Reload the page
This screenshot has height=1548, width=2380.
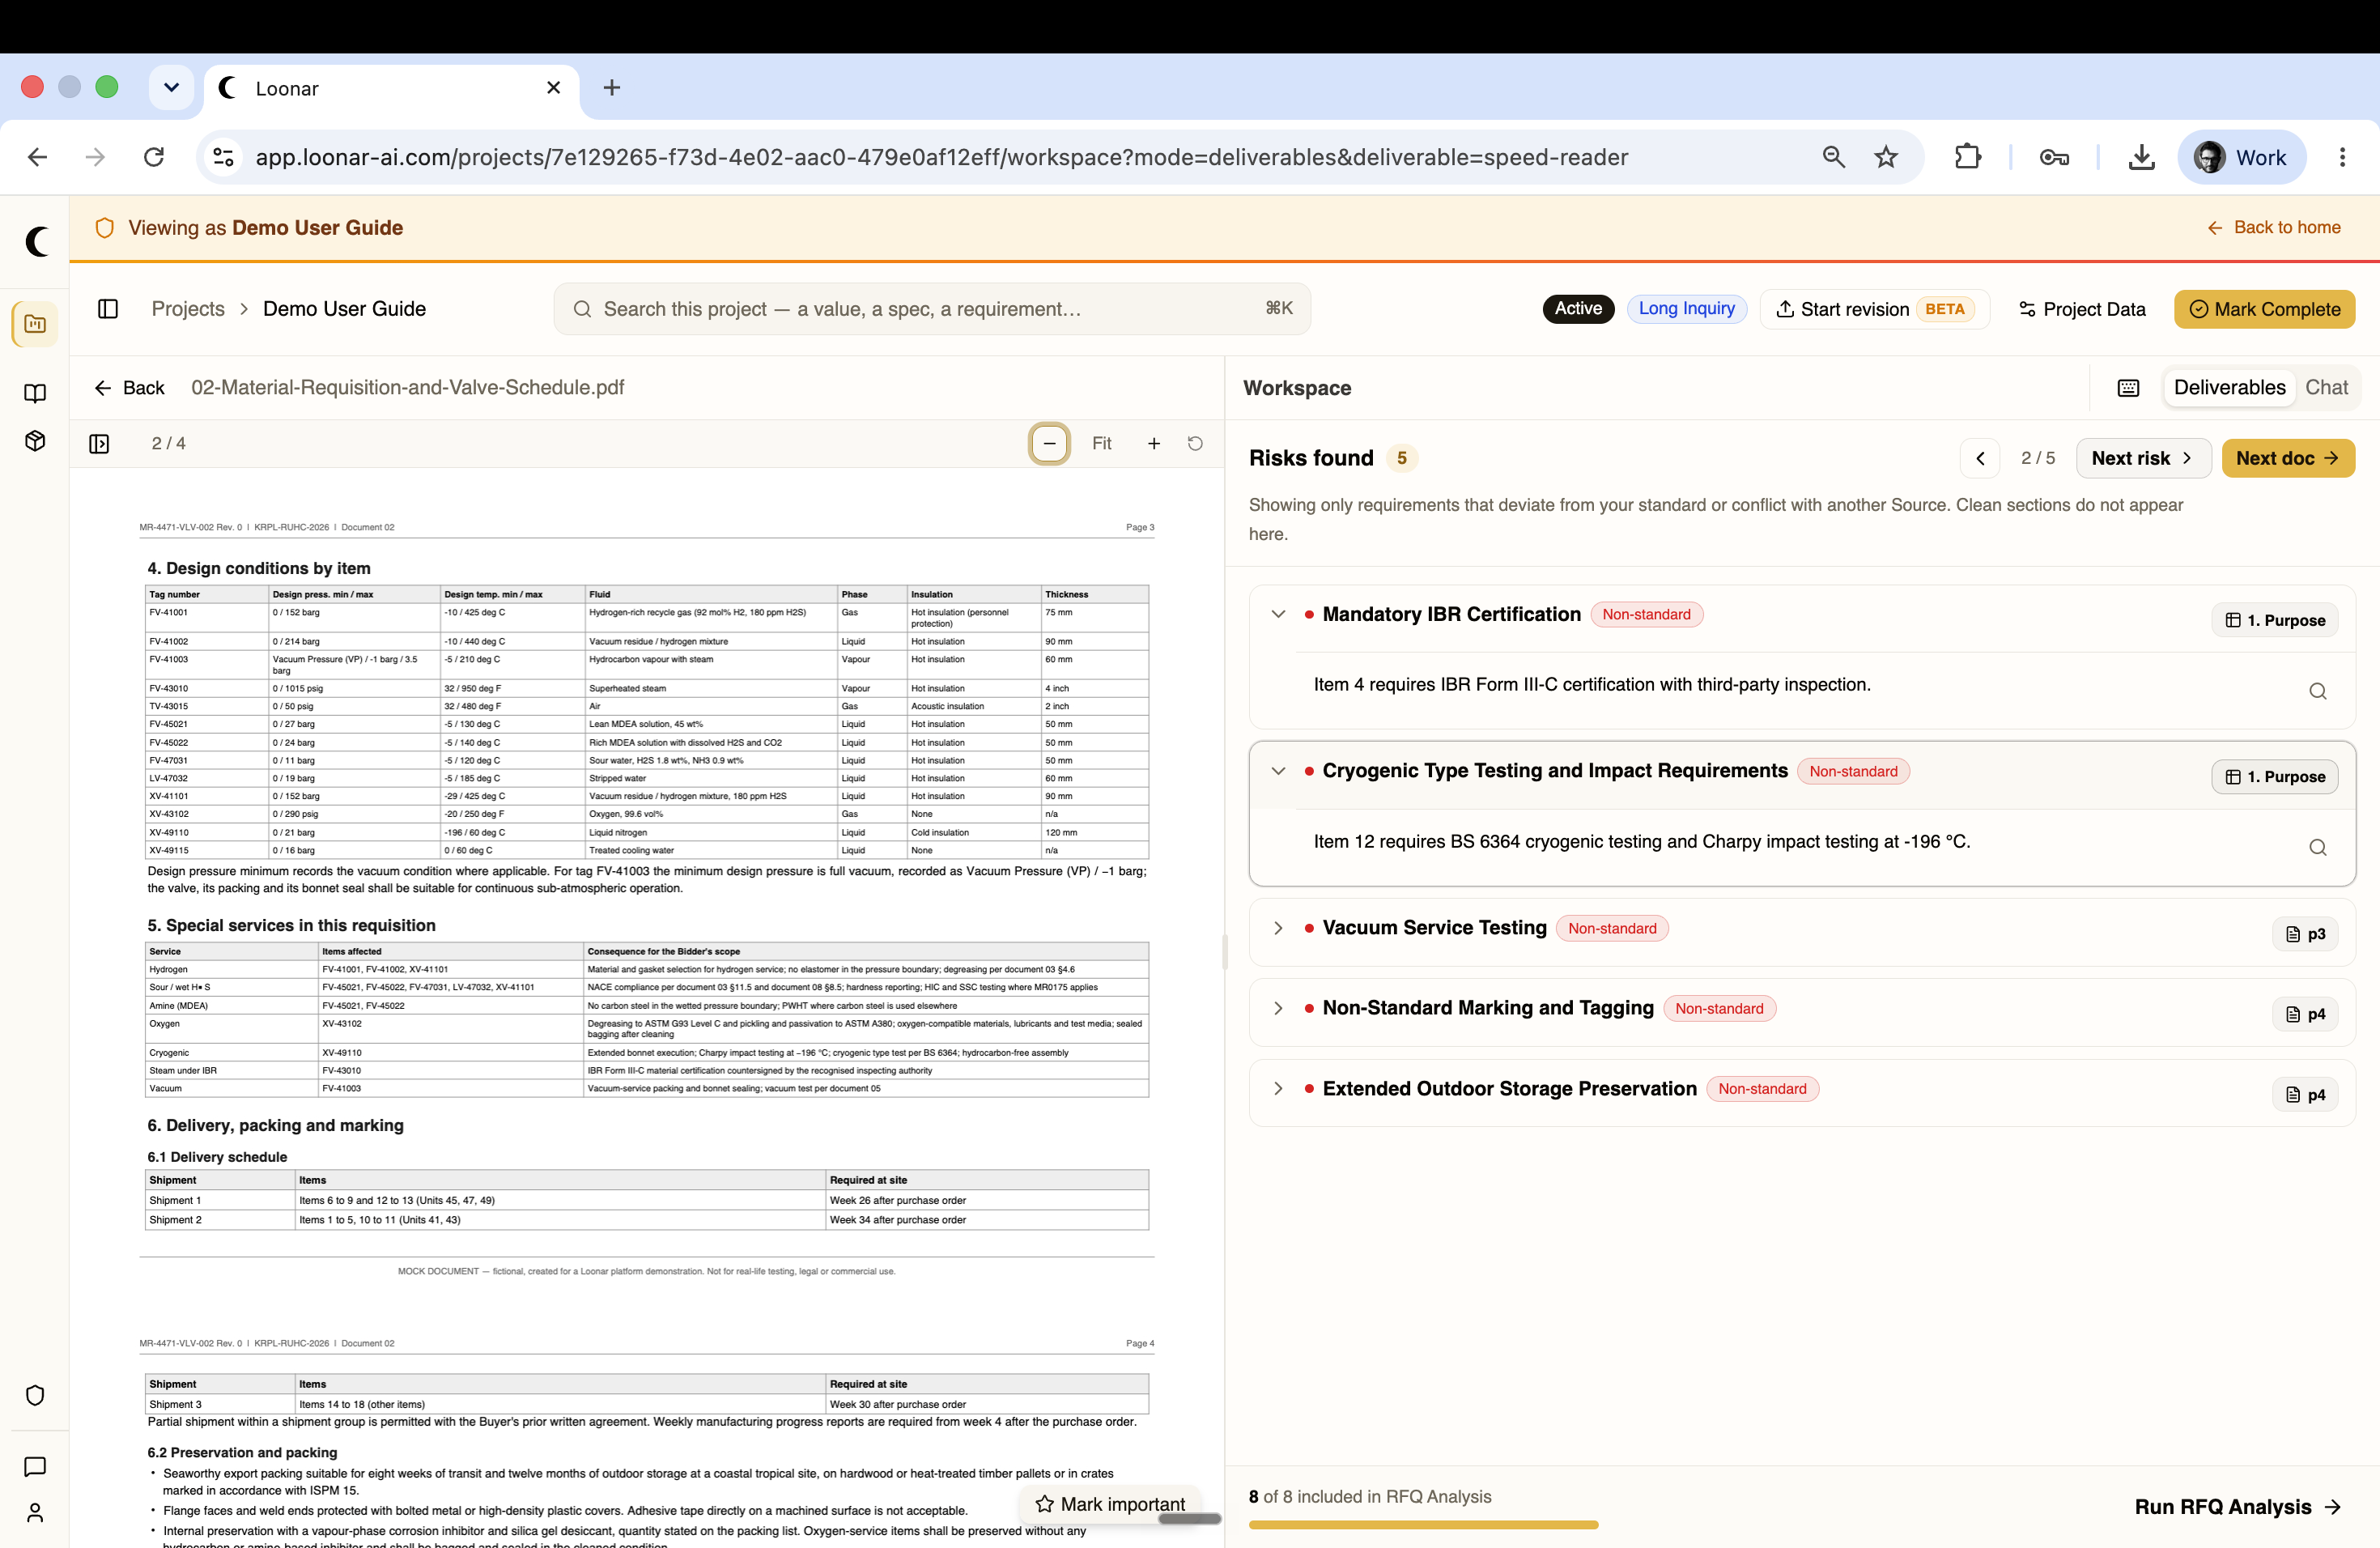153,157
